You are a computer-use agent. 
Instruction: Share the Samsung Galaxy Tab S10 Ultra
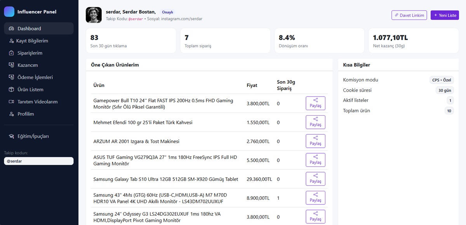tap(315, 179)
